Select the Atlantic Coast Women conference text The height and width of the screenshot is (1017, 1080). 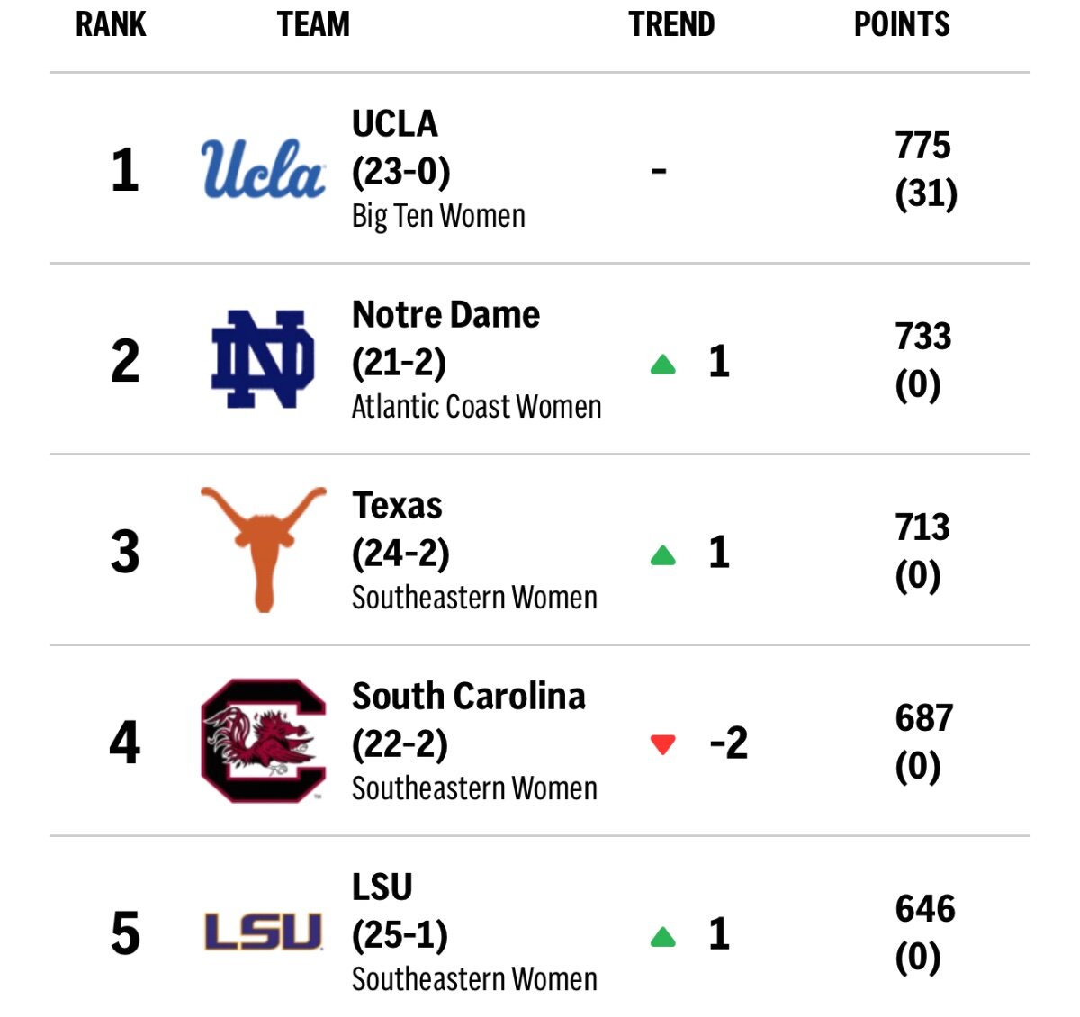pos(476,407)
